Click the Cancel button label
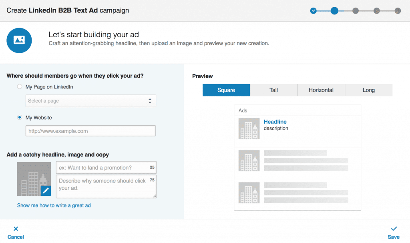410x243 pixels. click(16, 237)
